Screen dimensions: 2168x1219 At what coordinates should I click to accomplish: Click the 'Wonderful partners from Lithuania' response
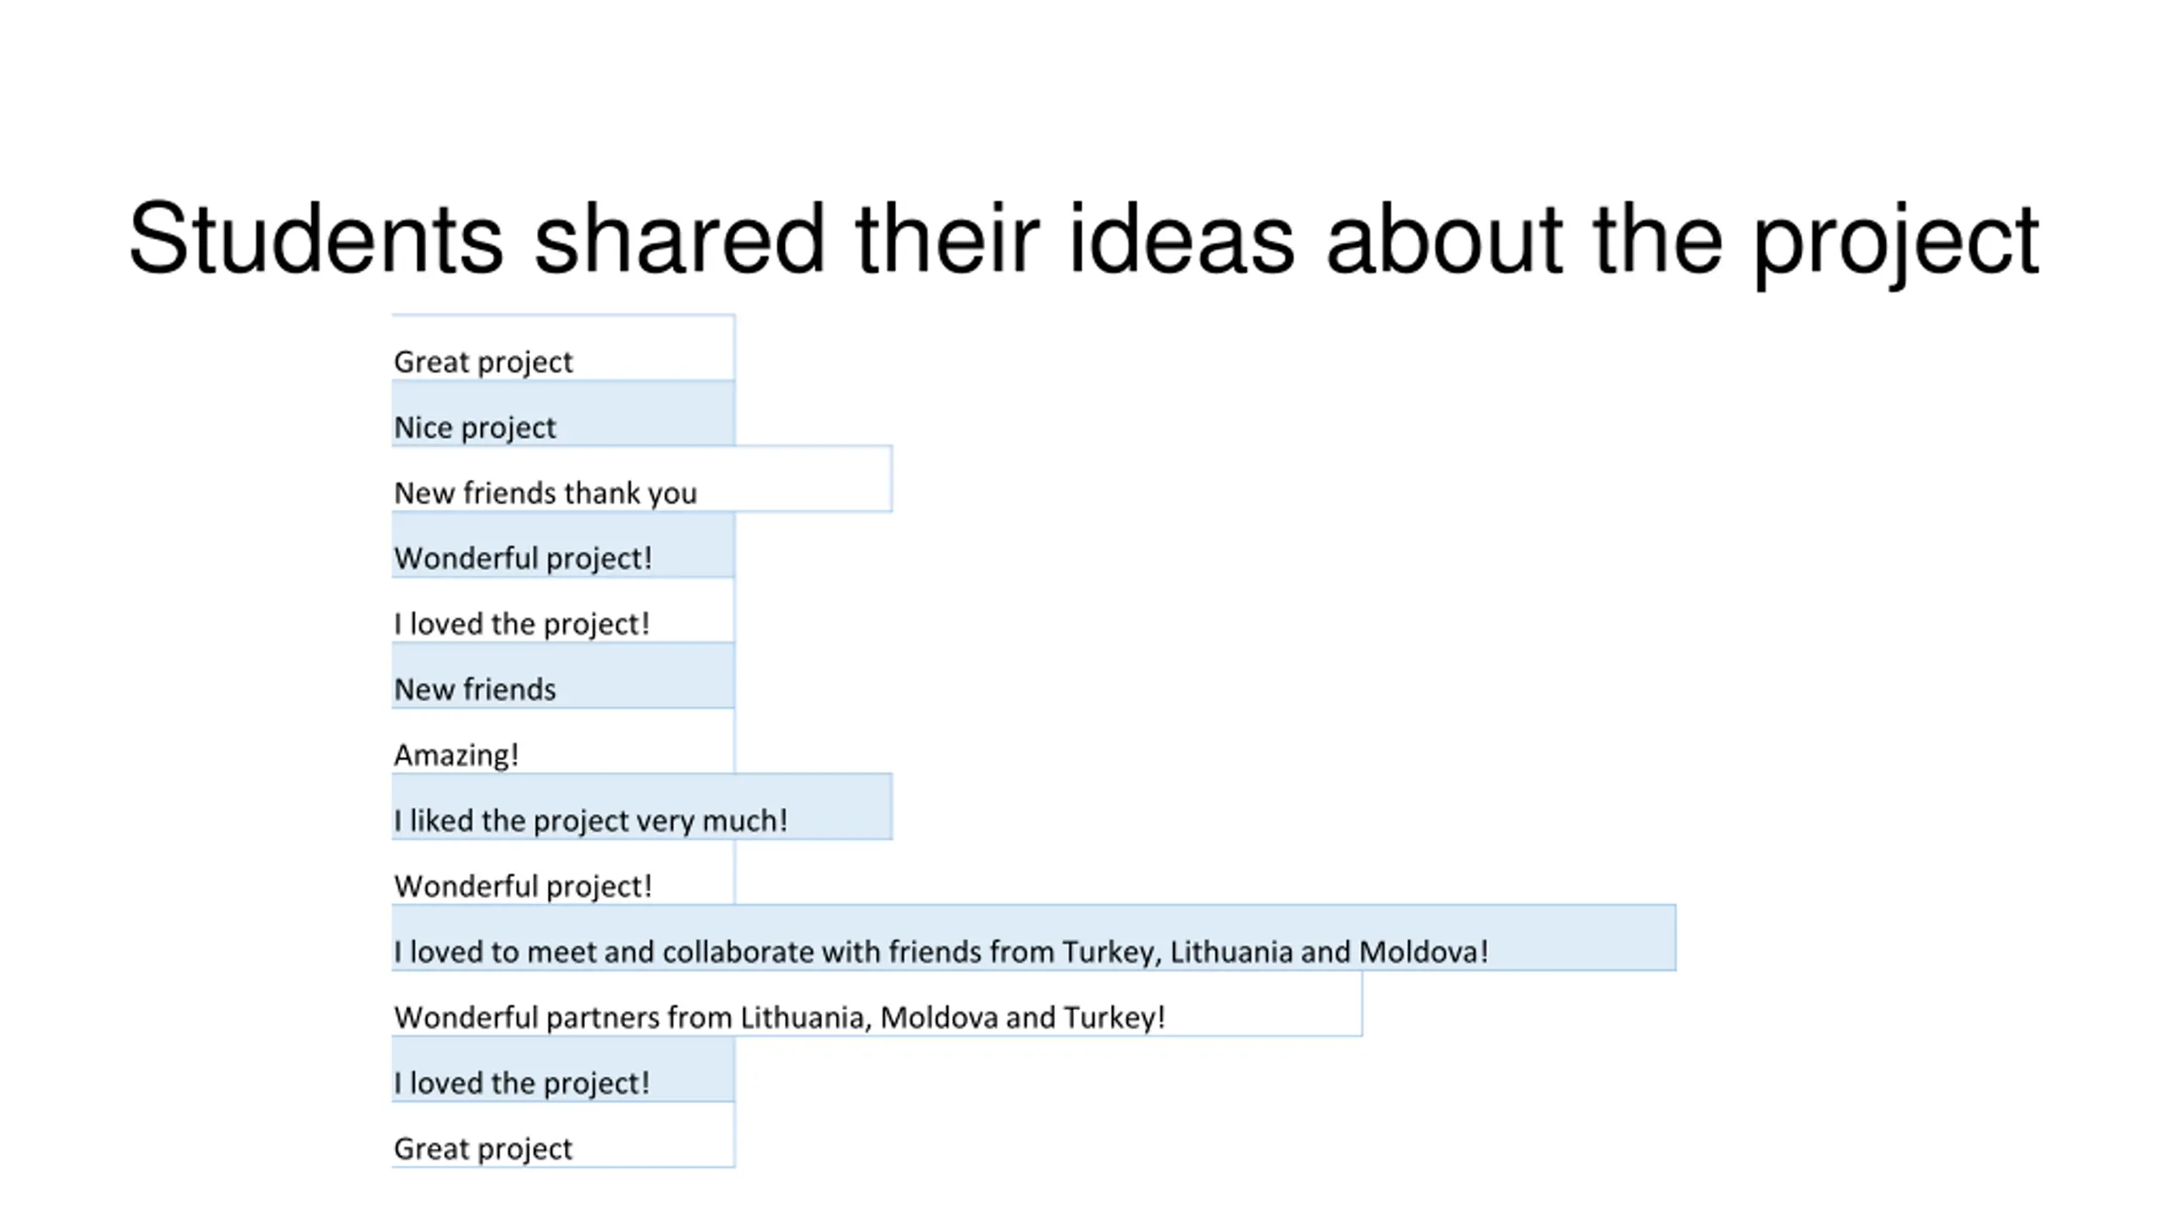[x=877, y=1003]
